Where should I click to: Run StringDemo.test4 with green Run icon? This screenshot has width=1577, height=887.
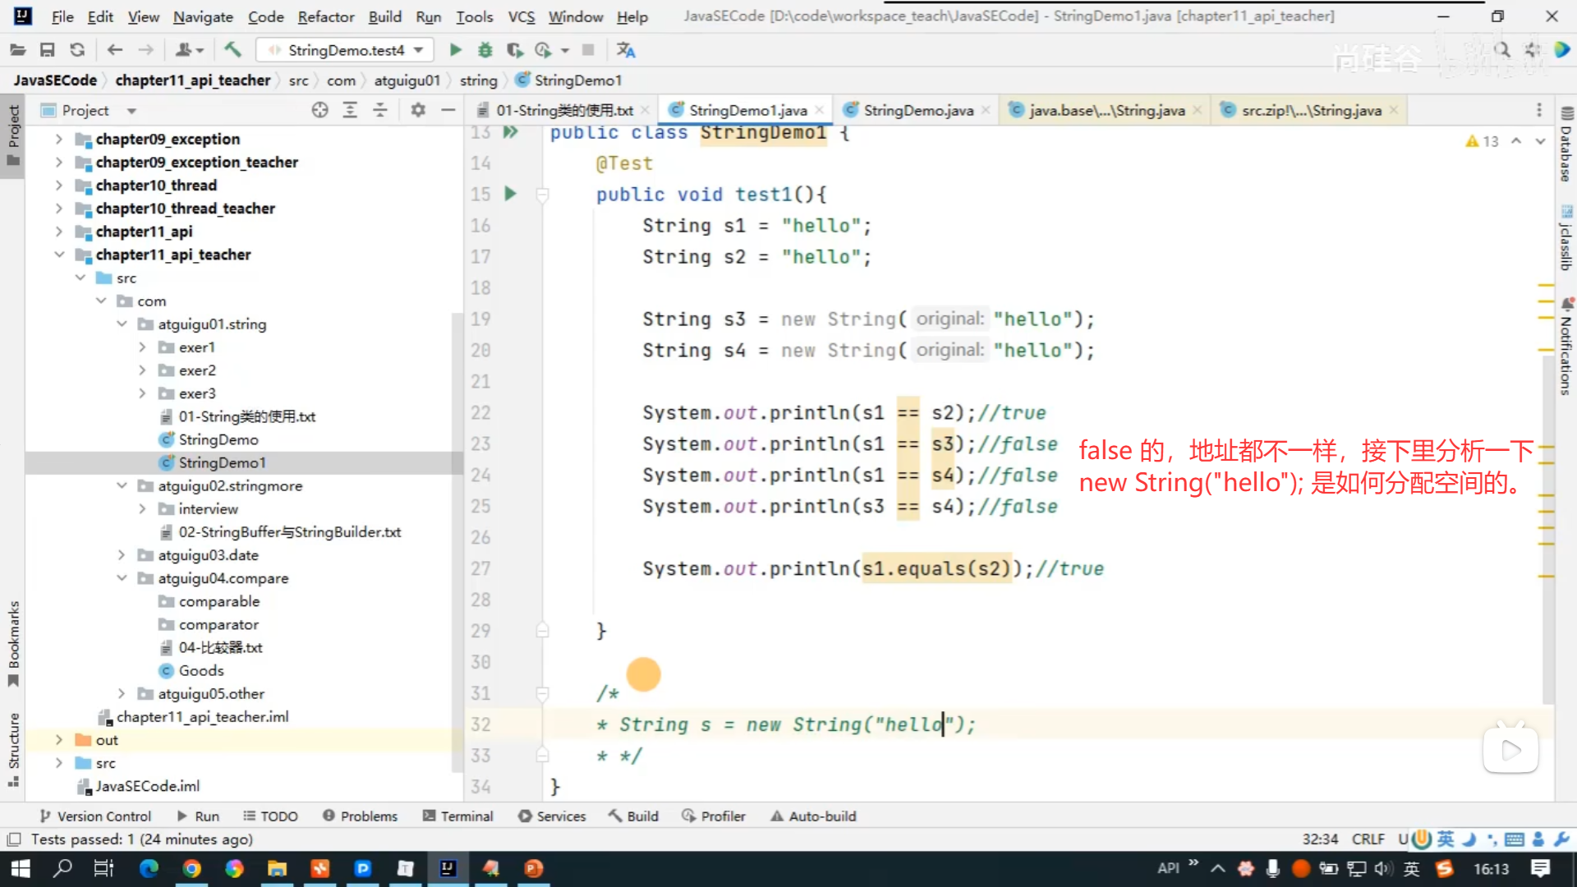tap(455, 50)
